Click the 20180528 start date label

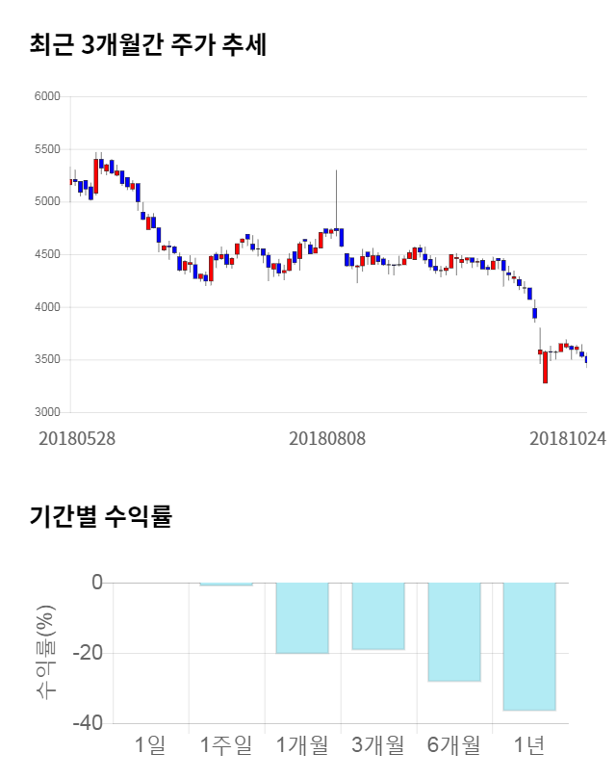(x=77, y=438)
